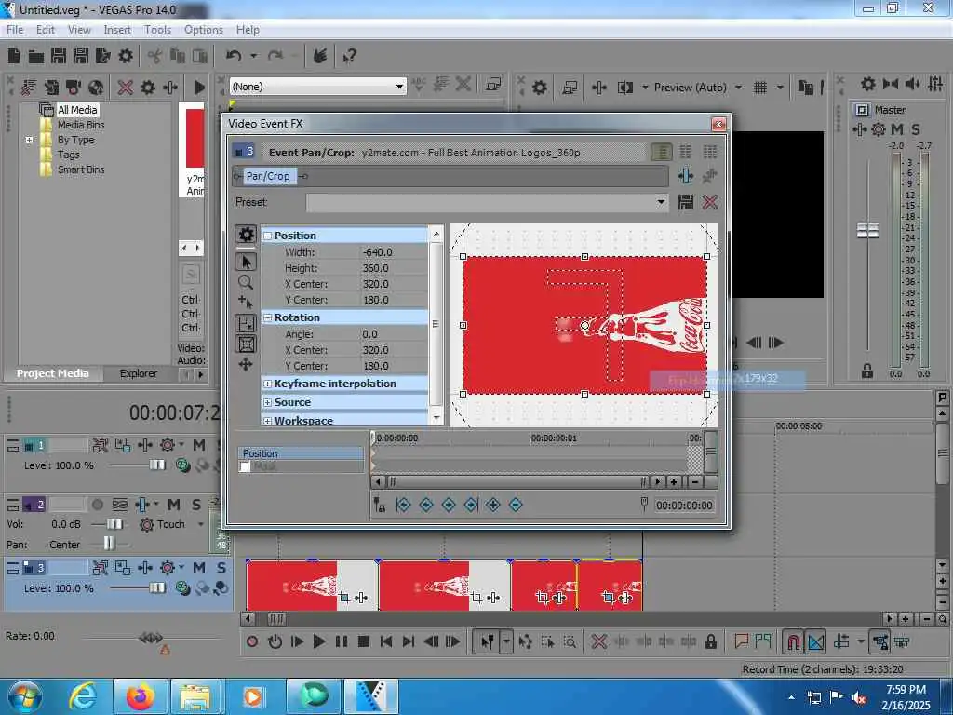
Task: Click Event Pan/Crop icon on first timeline clip
Action: pos(344,598)
